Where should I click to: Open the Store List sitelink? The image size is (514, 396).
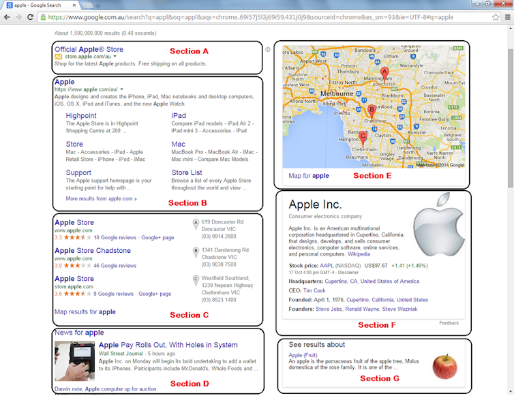pyautogui.click(x=187, y=172)
